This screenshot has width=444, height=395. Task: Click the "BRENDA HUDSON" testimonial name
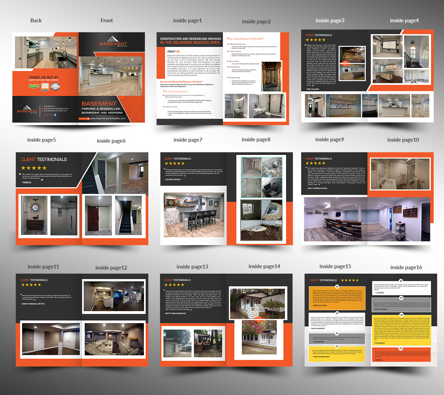pos(320,306)
